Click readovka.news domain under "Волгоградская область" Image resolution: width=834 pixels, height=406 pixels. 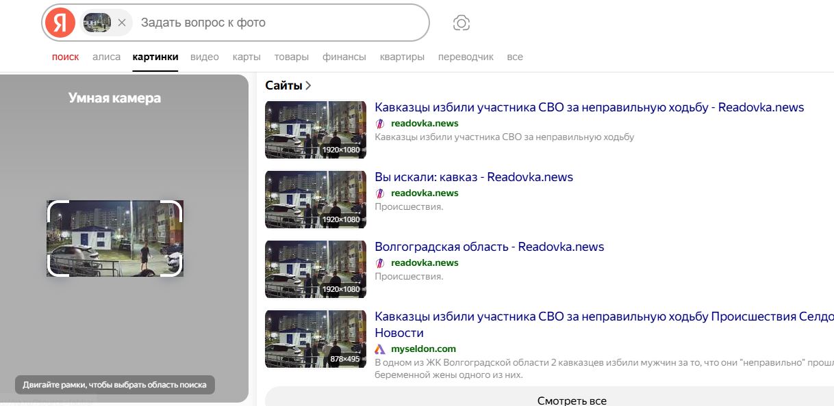coord(425,262)
